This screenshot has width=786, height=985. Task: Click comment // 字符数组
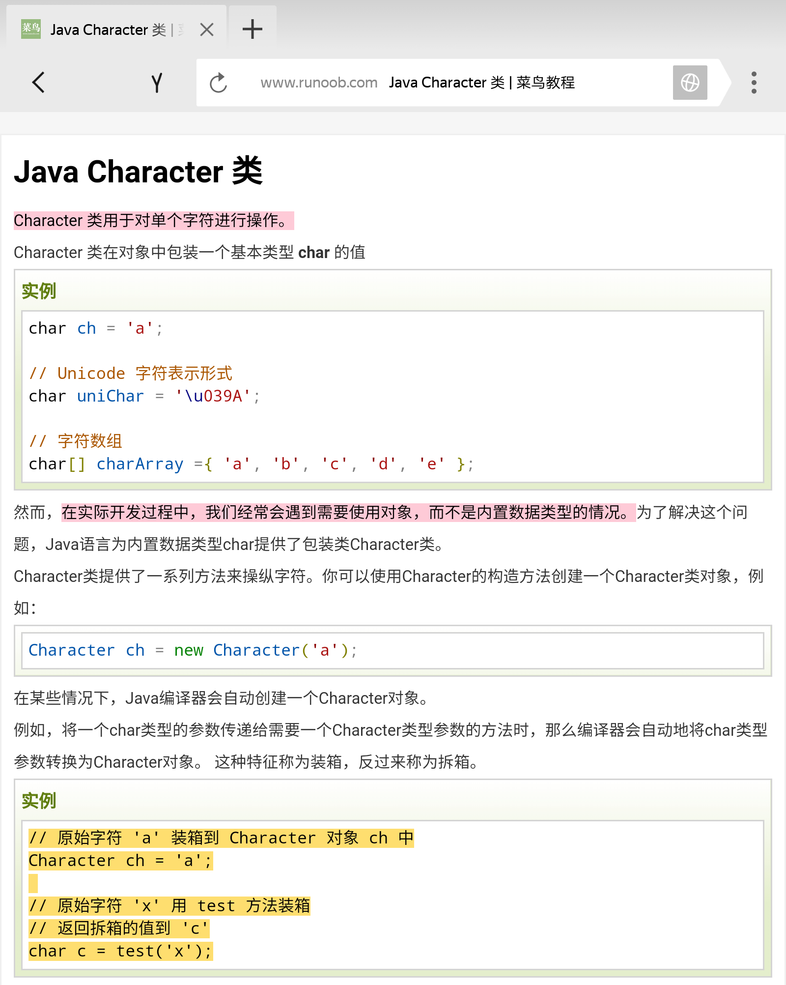75,441
